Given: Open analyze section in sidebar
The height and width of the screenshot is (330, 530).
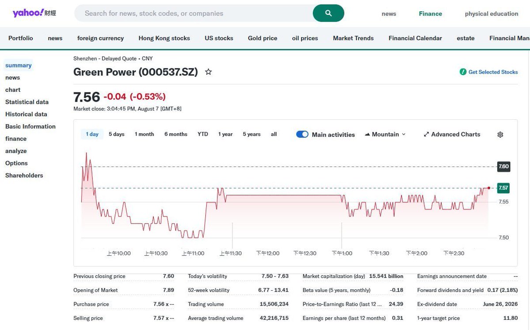Looking at the screenshot, I should 16,151.
